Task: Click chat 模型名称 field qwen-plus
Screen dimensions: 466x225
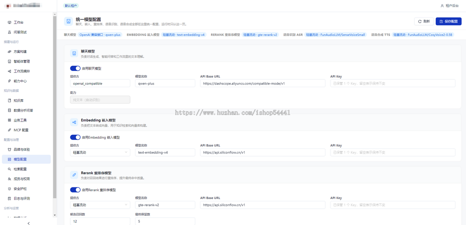Action: click(x=165, y=83)
